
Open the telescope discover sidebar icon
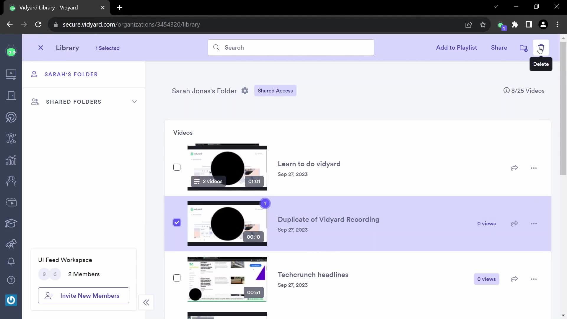(11, 244)
